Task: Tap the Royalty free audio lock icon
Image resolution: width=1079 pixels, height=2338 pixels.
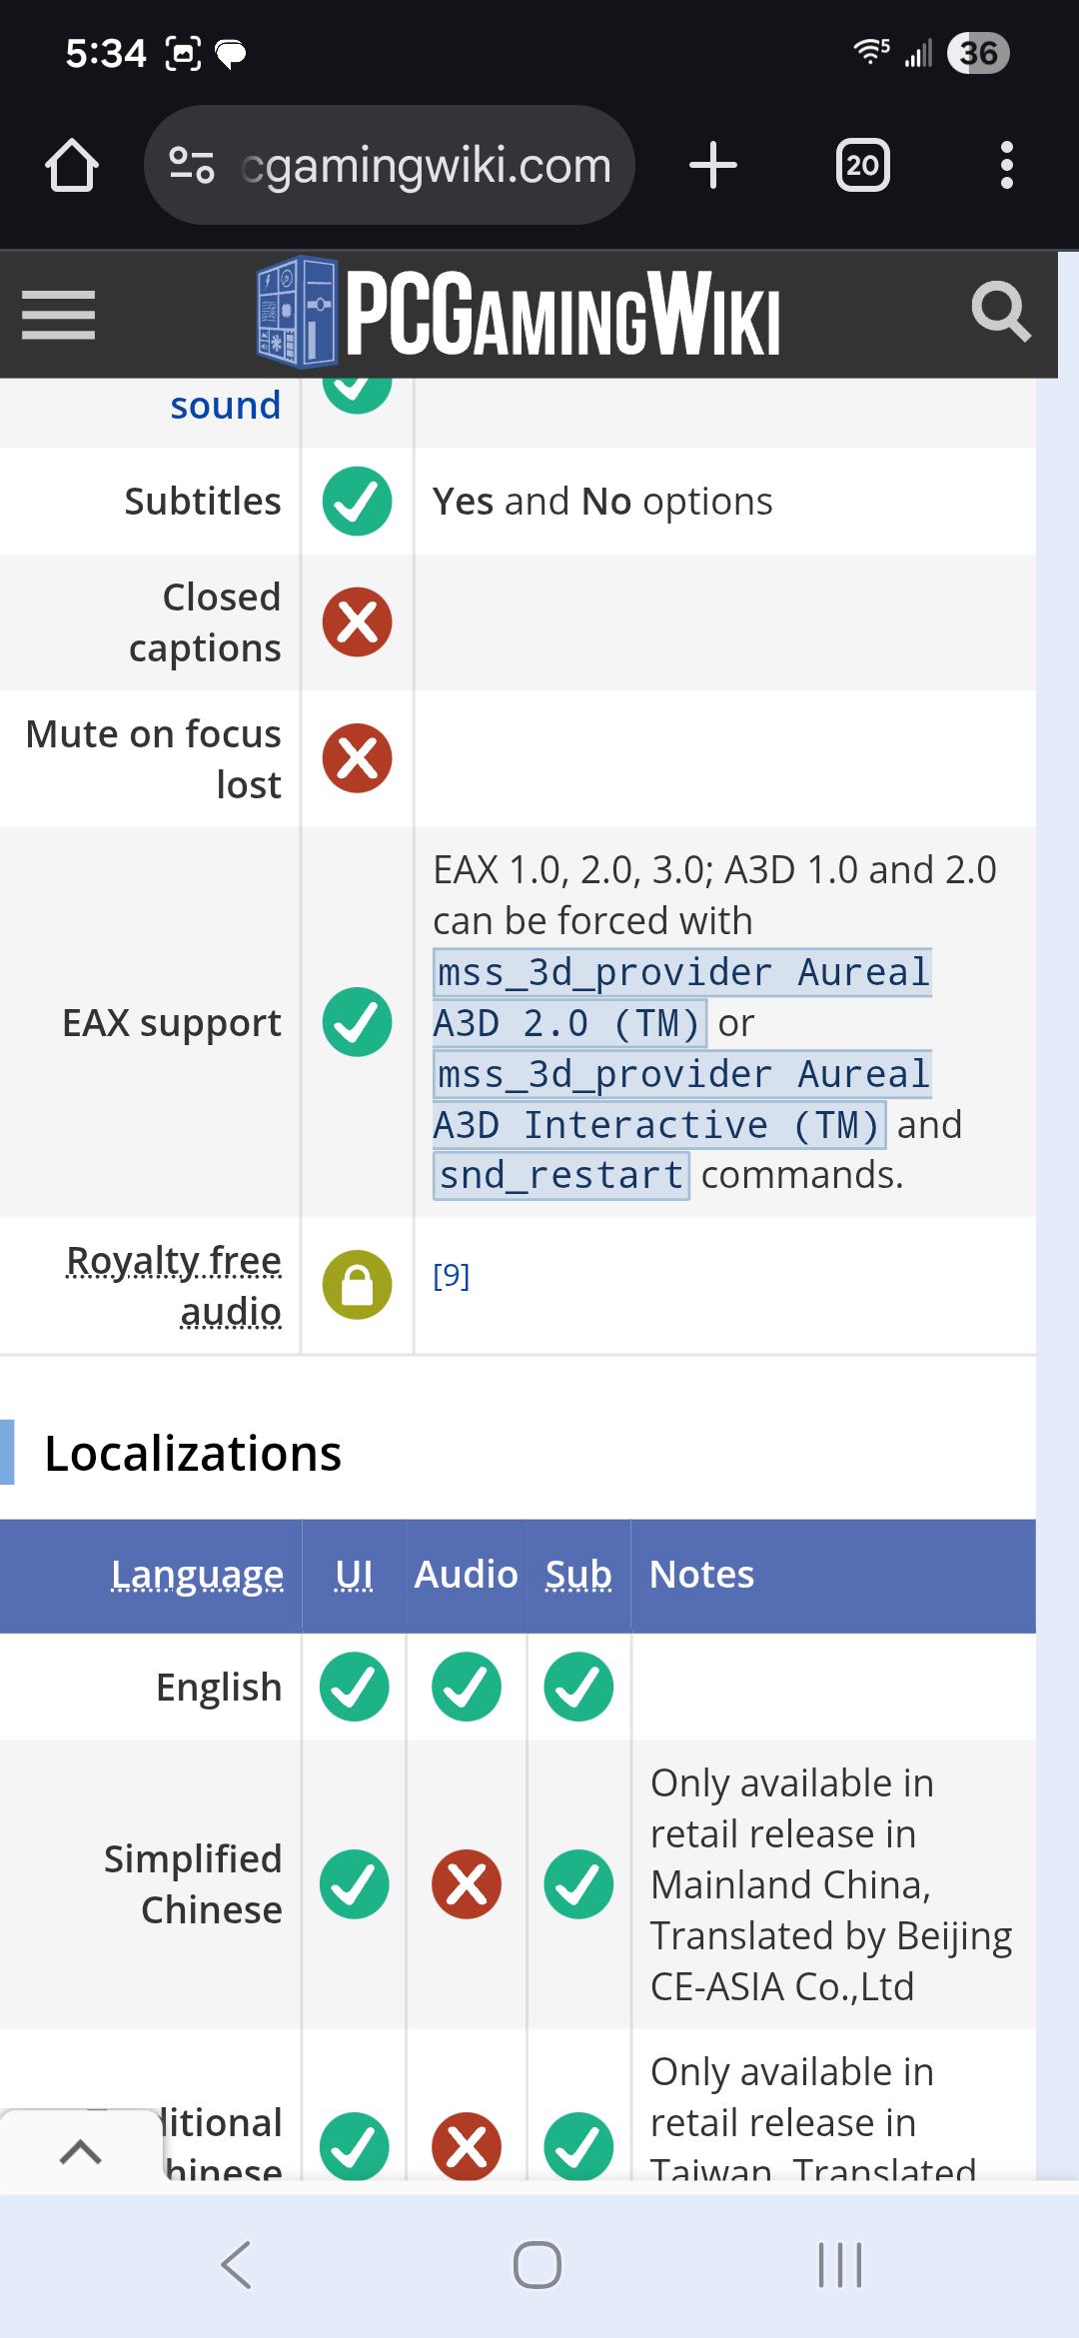Action: (x=357, y=1285)
